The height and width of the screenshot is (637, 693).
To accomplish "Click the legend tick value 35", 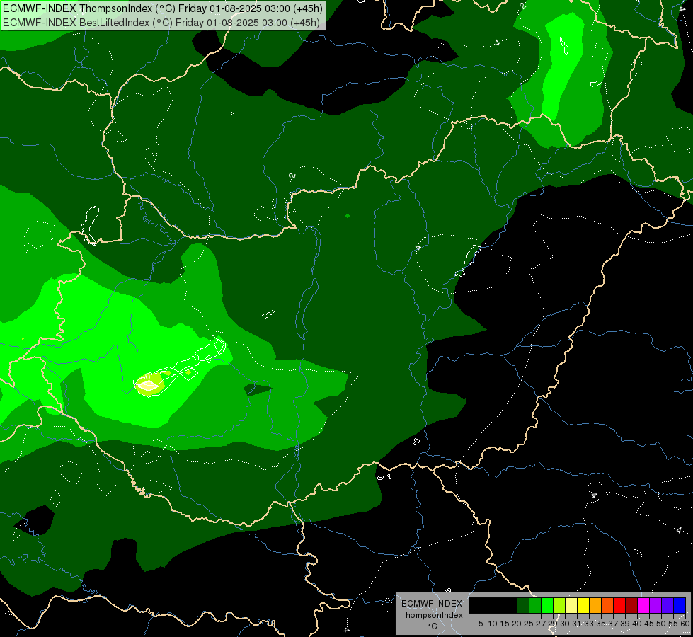I will point(601,624).
